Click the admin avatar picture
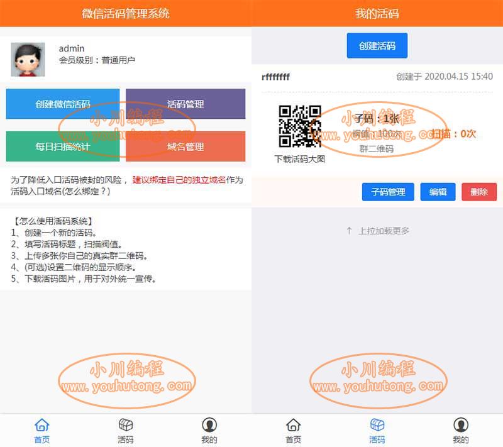Screen dimensions: 503x447 (x=28, y=59)
